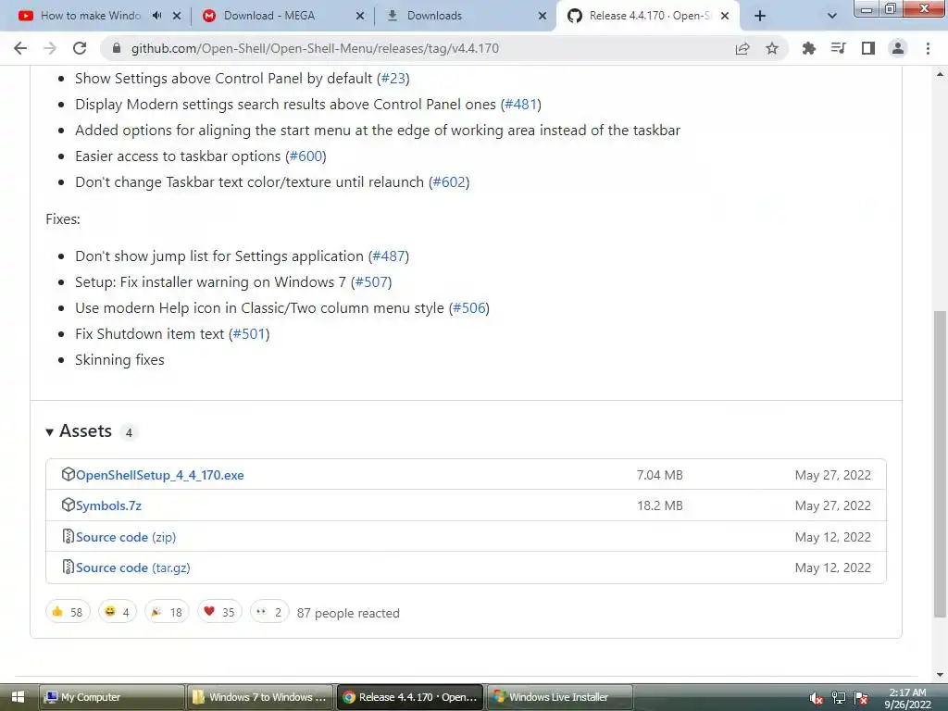Open issue link #487
The image size is (948, 711).
[x=389, y=256]
